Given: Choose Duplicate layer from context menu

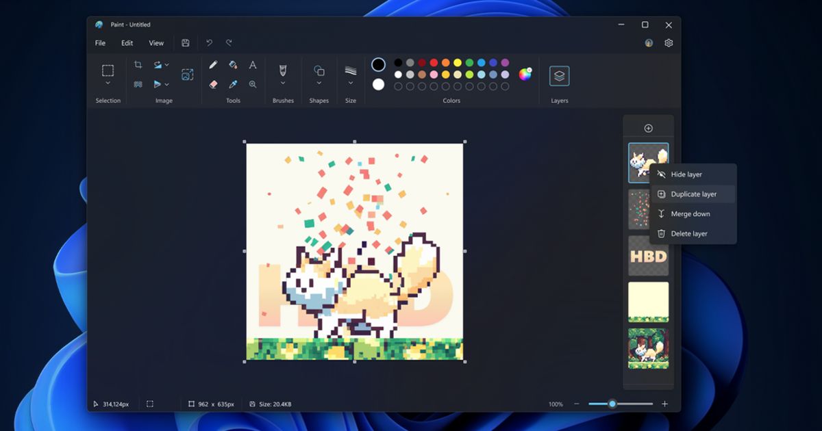Looking at the screenshot, I should 693,194.
